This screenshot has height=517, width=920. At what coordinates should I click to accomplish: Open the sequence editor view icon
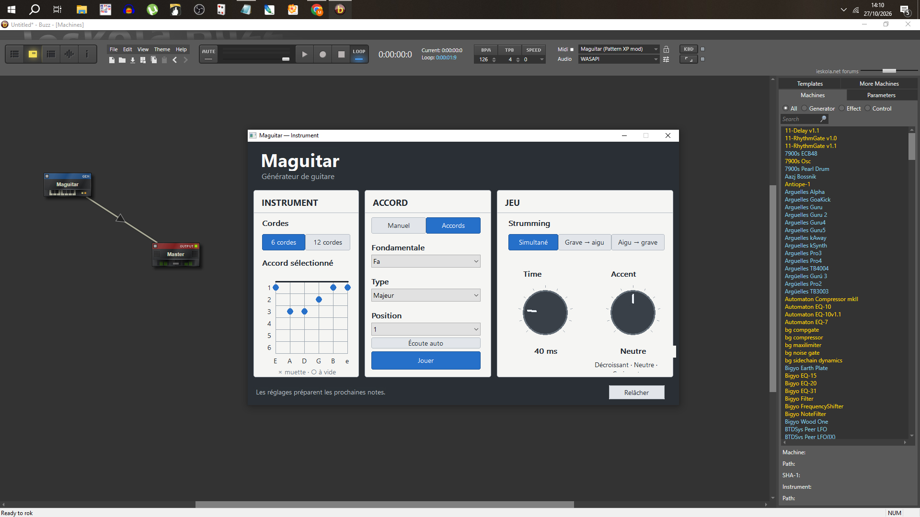pyautogui.click(x=51, y=54)
